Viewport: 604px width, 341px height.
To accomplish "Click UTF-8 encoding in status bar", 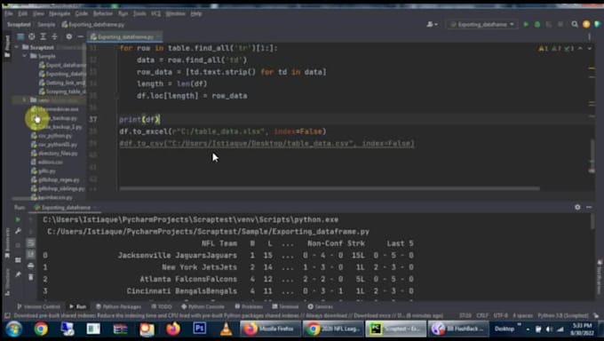I will 501,315.
